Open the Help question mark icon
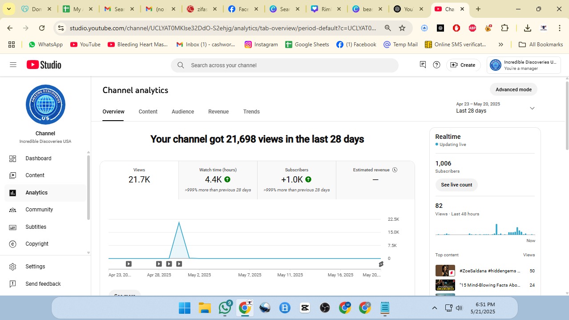 pos(436,65)
